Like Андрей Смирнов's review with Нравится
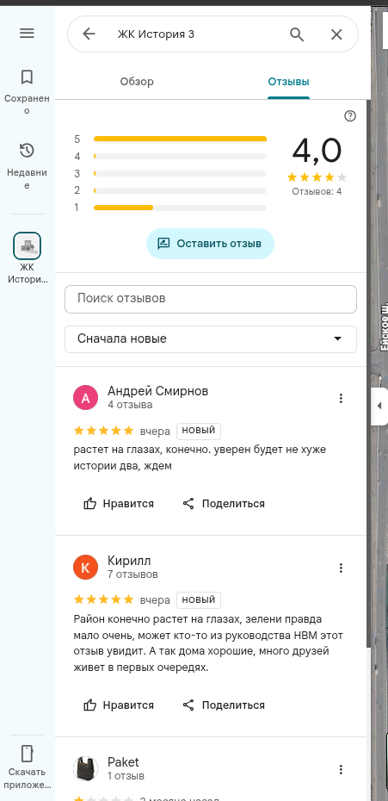 click(119, 504)
